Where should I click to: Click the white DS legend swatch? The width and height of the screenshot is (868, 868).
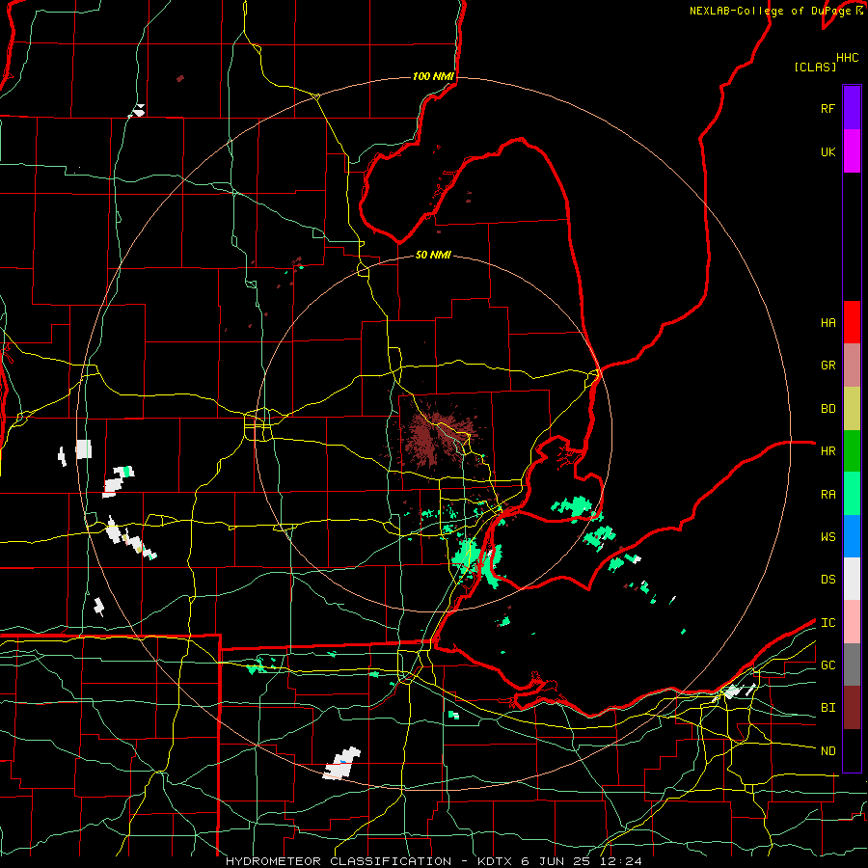pyautogui.click(x=852, y=579)
